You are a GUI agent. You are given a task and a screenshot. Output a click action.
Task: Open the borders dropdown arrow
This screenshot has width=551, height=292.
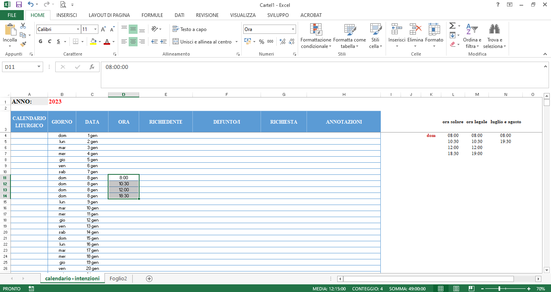[83, 41]
